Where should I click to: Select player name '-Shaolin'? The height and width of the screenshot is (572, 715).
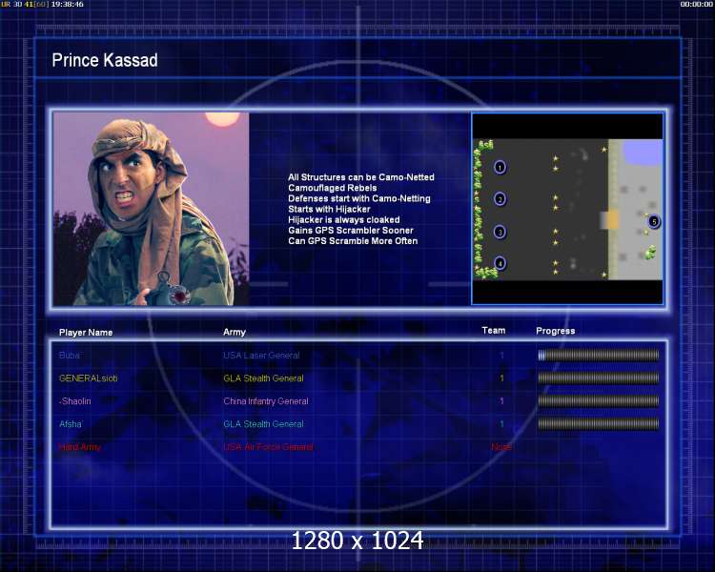click(x=74, y=401)
